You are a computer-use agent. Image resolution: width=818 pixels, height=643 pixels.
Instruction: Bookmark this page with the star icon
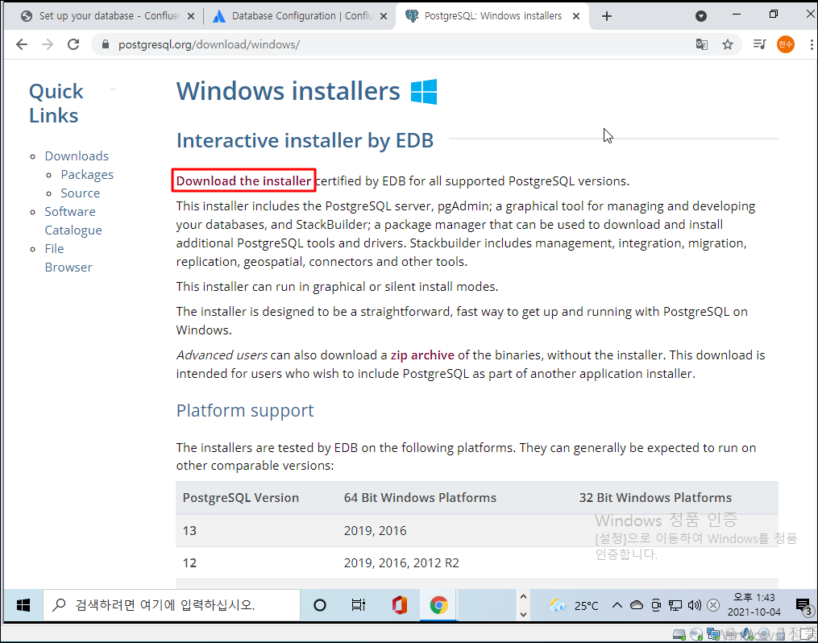click(x=728, y=44)
